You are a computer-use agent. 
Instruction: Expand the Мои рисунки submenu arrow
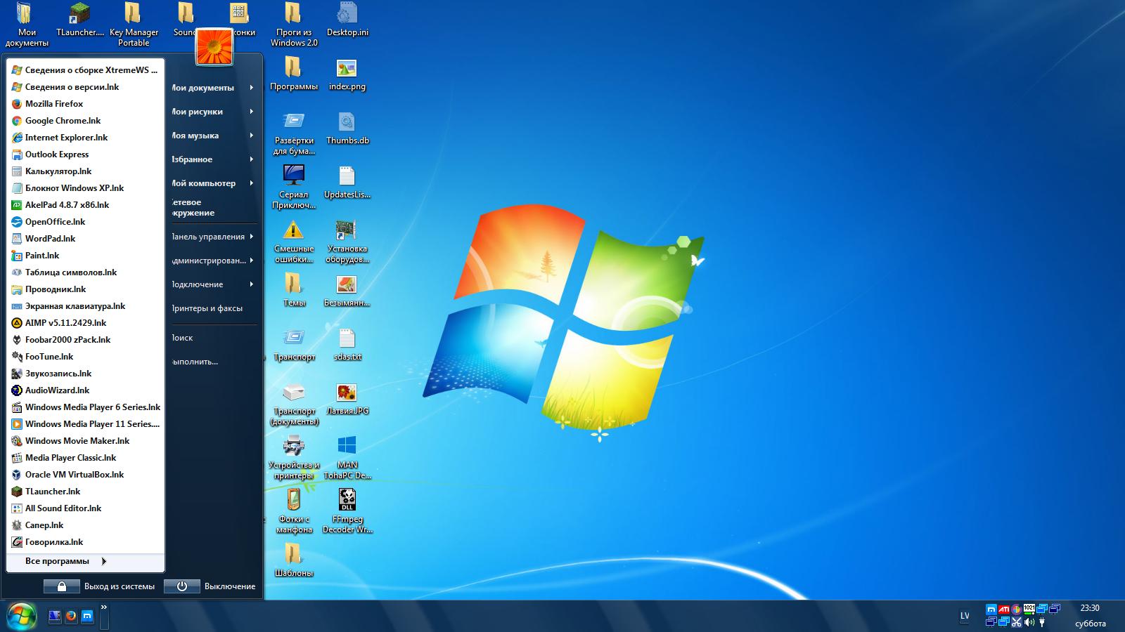[x=251, y=112]
